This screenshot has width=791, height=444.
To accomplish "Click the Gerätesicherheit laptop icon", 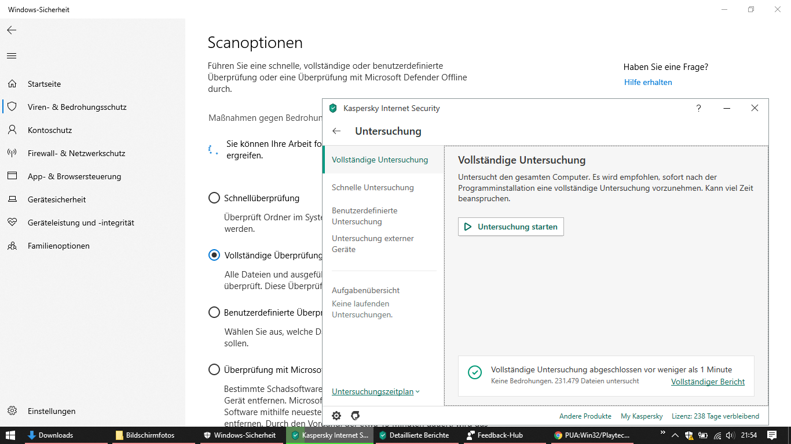I will [x=12, y=199].
